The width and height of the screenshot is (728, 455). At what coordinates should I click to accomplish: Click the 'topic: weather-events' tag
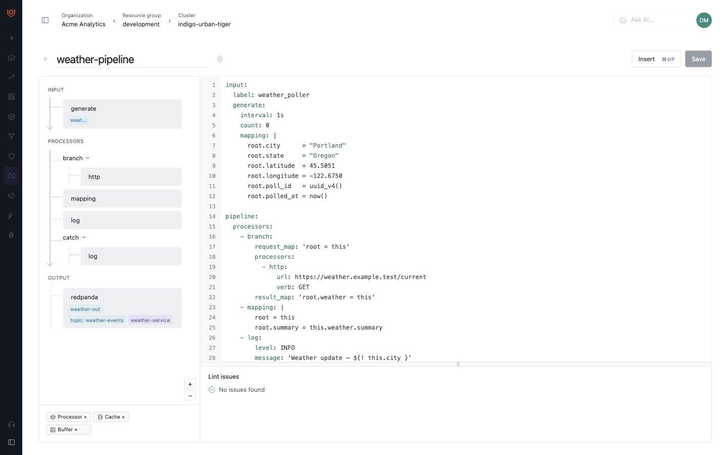pyautogui.click(x=97, y=320)
